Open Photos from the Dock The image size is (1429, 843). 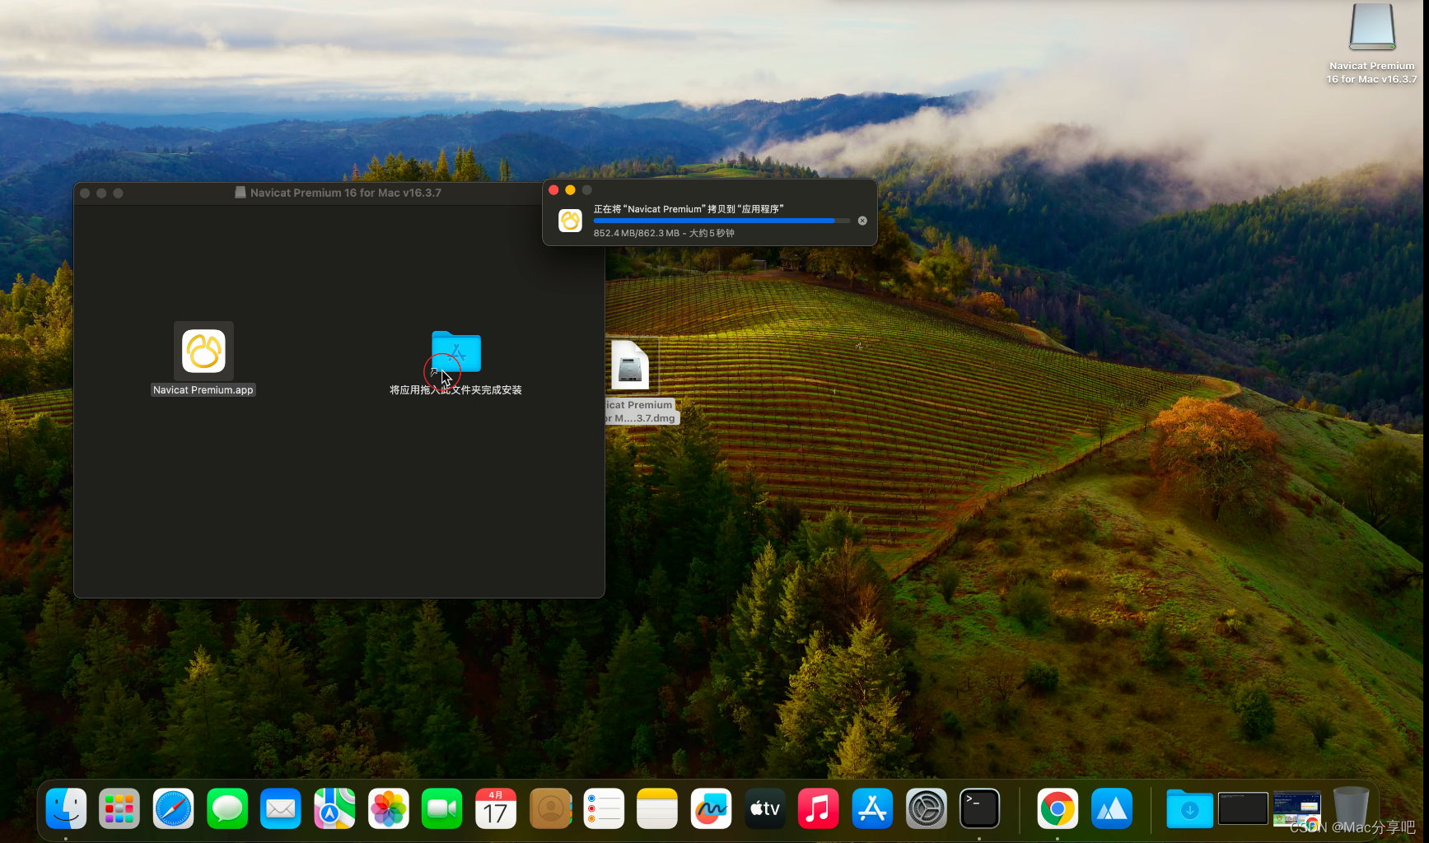tap(388, 808)
